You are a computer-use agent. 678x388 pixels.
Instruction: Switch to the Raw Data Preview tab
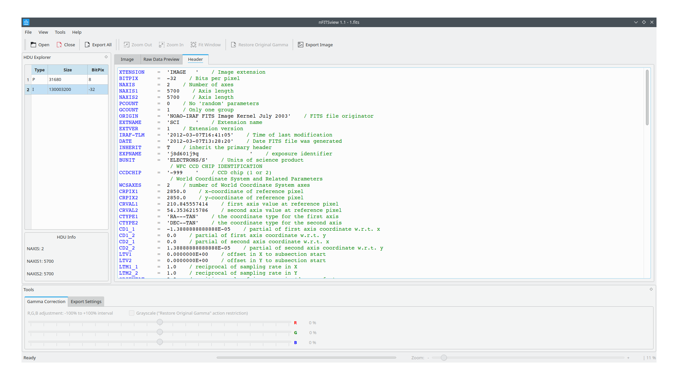tap(161, 59)
